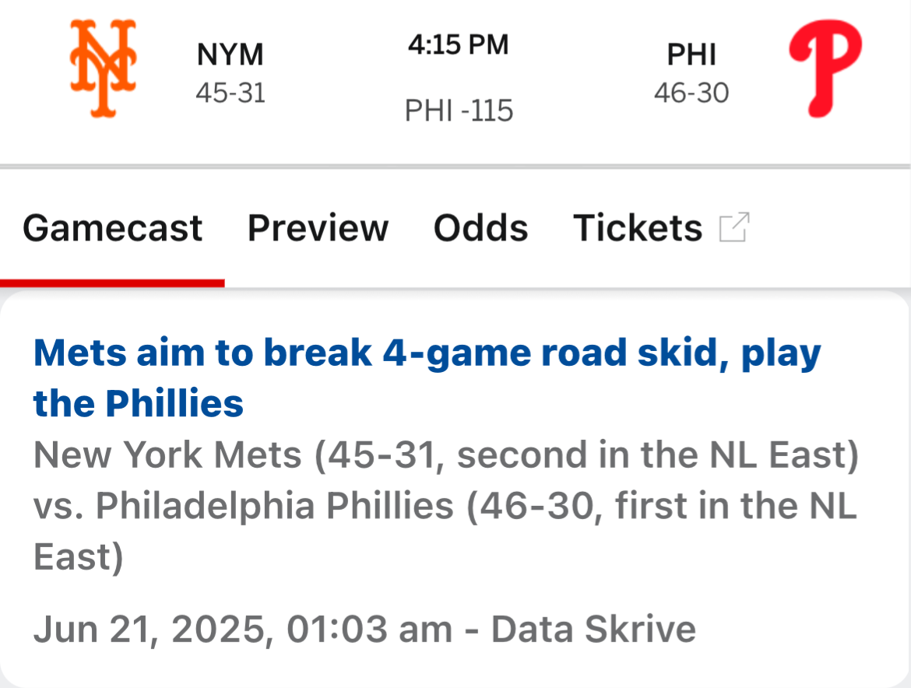Tap the PHI team abbreviation
Image resolution: width=911 pixels, height=688 pixels.
691,54
